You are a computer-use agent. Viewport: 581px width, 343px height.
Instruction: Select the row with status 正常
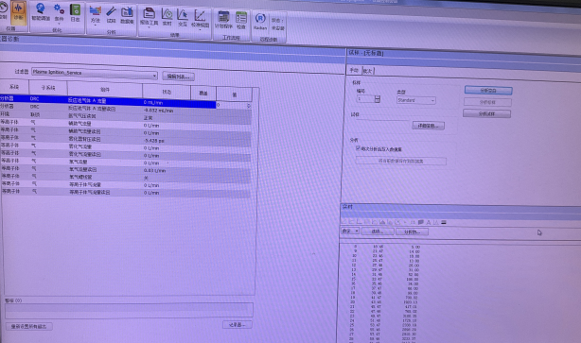(125, 117)
